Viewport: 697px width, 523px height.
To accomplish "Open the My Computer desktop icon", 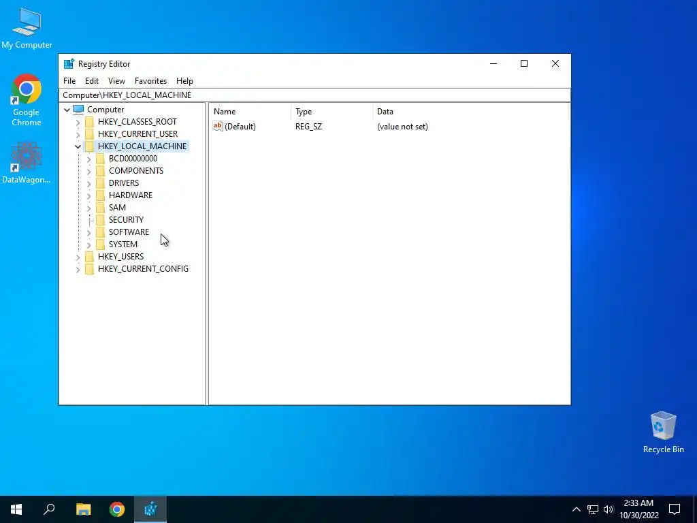I will click(x=27, y=27).
